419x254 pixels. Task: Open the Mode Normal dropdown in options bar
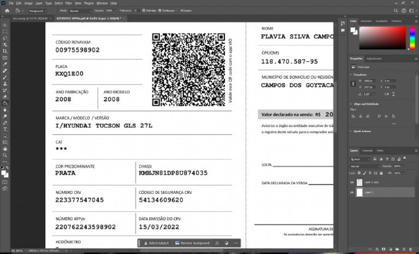80,11
